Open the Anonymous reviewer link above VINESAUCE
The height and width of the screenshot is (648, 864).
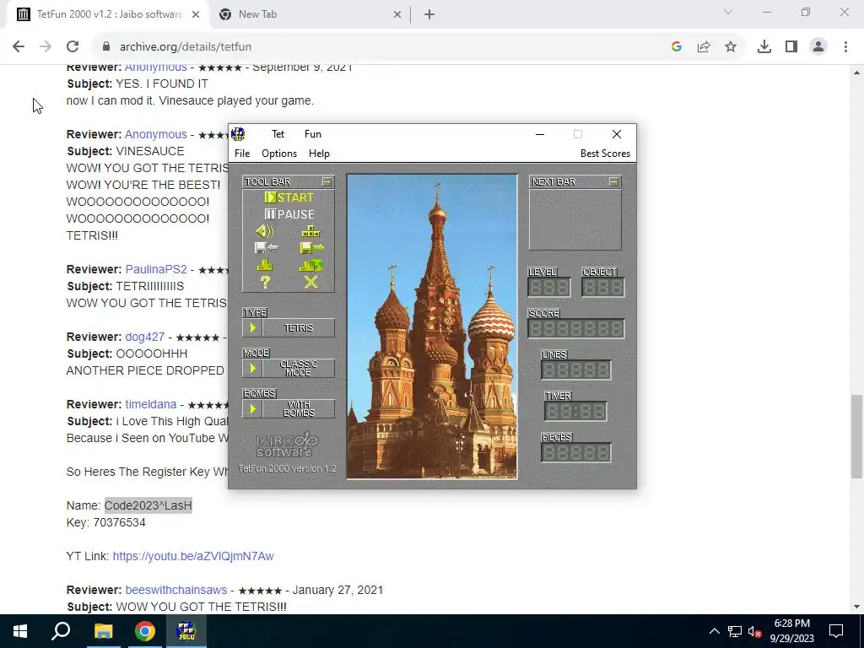coord(155,134)
